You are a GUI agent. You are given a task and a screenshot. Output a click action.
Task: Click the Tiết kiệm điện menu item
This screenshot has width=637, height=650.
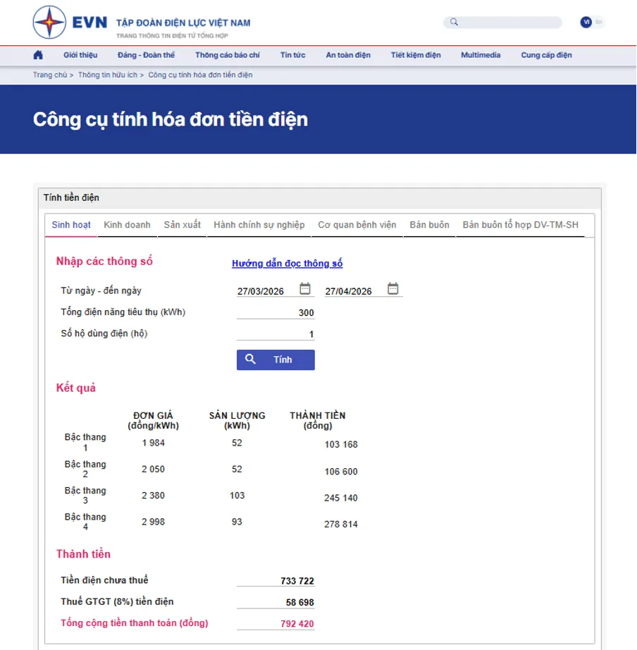(x=416, y=54)
